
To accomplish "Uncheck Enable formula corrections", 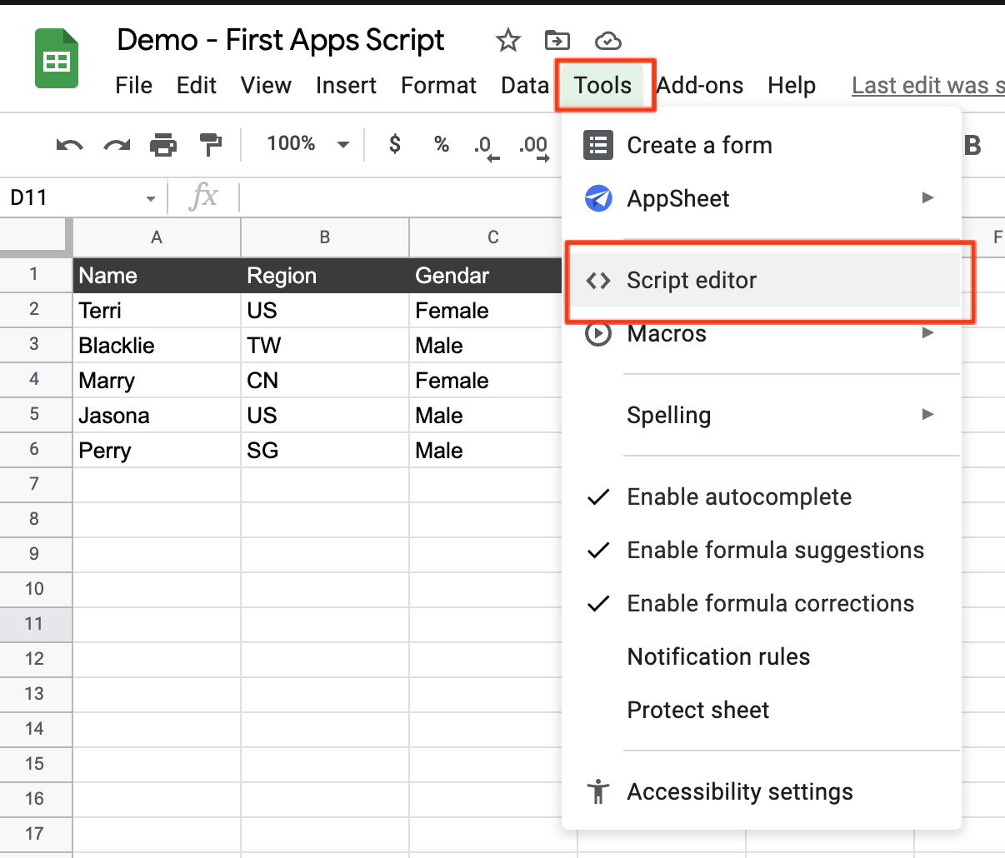I will coord(770,604).
